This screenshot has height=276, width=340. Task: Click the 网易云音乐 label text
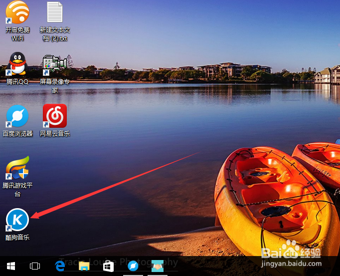[55, 134]
